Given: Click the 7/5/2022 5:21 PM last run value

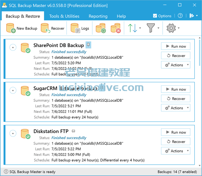Looking at the screenshot, I should (x=66, y=106).
